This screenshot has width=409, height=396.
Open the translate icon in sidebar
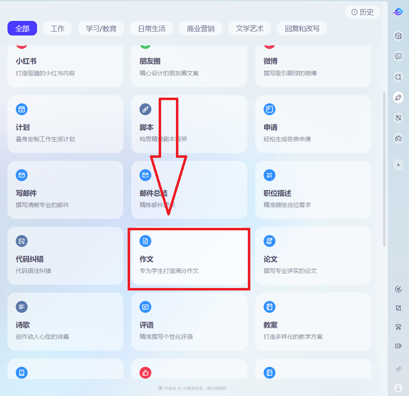(x=398, y=118)
